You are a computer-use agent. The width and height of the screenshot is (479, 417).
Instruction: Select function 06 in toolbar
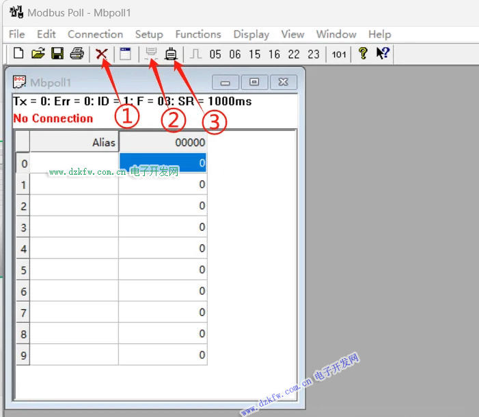(234, 55)
